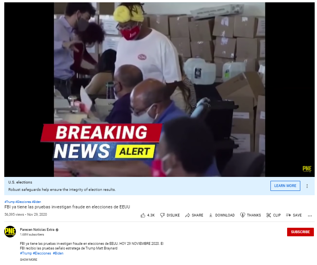Click the LEARN MORE button
This screenshot has height=265, width=317.
pyautogui.click(x=285, y=186)
